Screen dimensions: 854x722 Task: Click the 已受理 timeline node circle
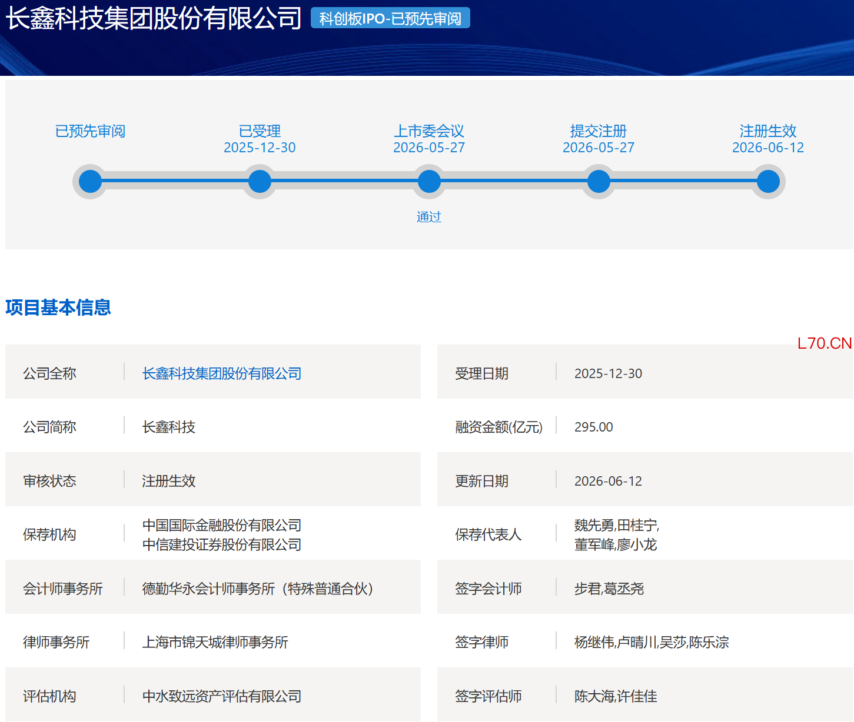(x=260, y=182)
